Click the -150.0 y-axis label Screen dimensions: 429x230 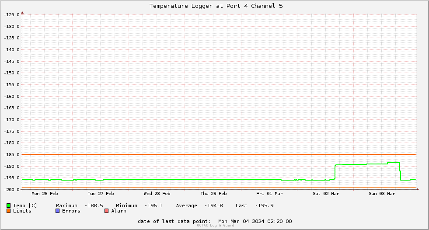tap(11, 73)
